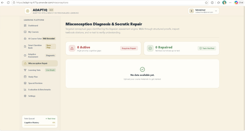The height and width of the screenshot is (131, 245).
Task: Open the browser extensions icon
Action: tap(212, 2)
